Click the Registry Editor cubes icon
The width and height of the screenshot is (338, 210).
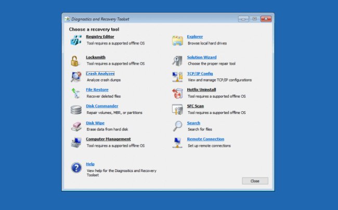[76, 40]
